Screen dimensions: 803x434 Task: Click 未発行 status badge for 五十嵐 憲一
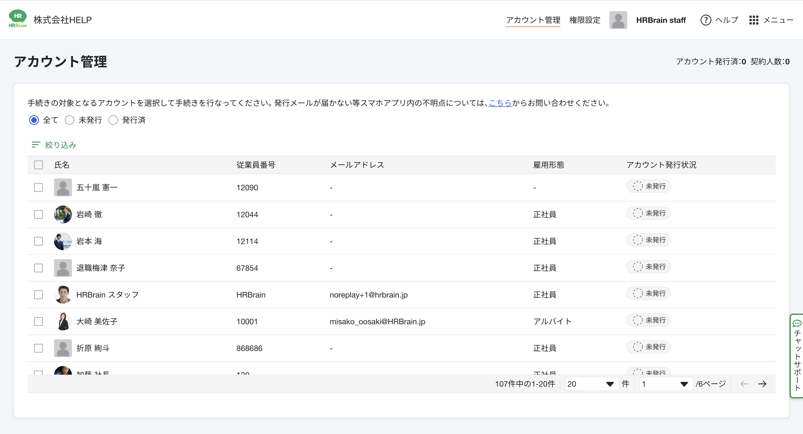coord(648,186)
